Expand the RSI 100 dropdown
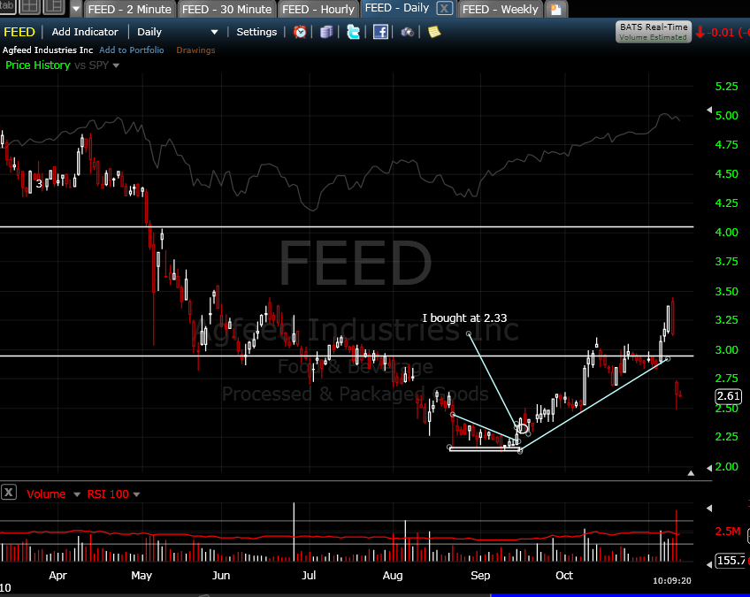 [136, 494]
